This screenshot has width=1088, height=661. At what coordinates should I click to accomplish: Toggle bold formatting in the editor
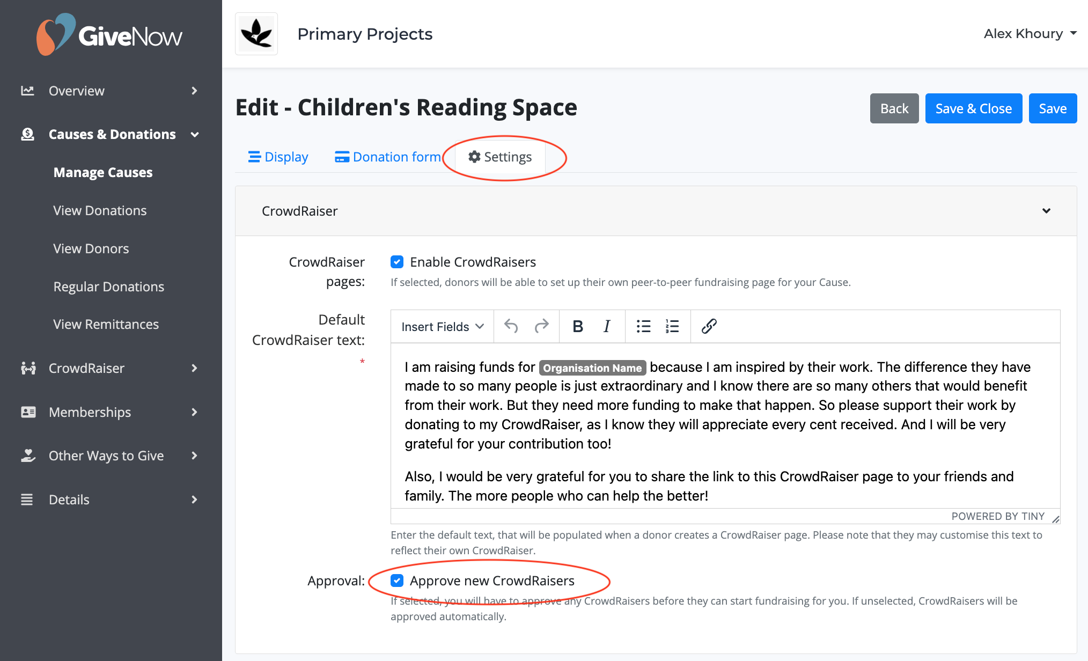[578, 326]
